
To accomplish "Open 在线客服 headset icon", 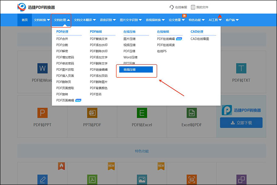I will [x=172, y=7].
